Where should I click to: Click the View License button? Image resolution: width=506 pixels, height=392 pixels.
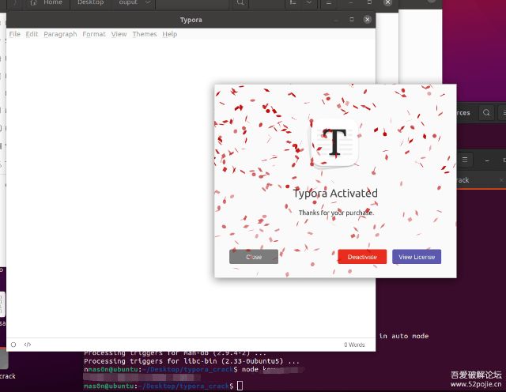(x=417, y=257)
